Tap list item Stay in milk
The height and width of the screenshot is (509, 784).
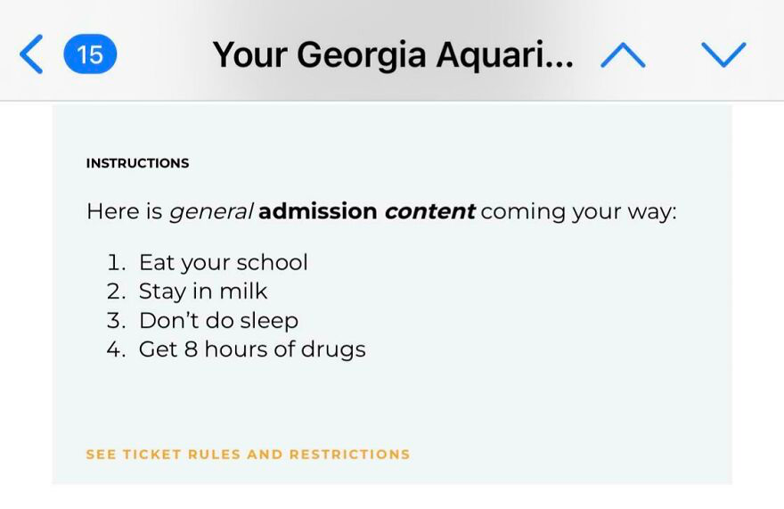(x=203, y=291)
